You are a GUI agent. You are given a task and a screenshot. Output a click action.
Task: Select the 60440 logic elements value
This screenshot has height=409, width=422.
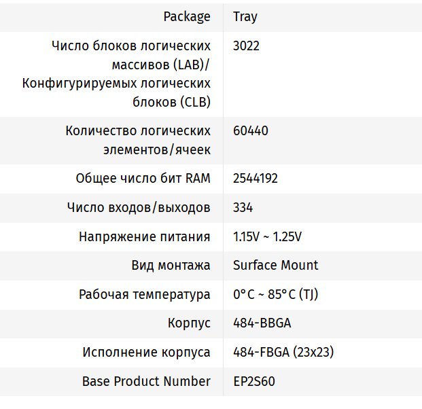click(251, 130)
